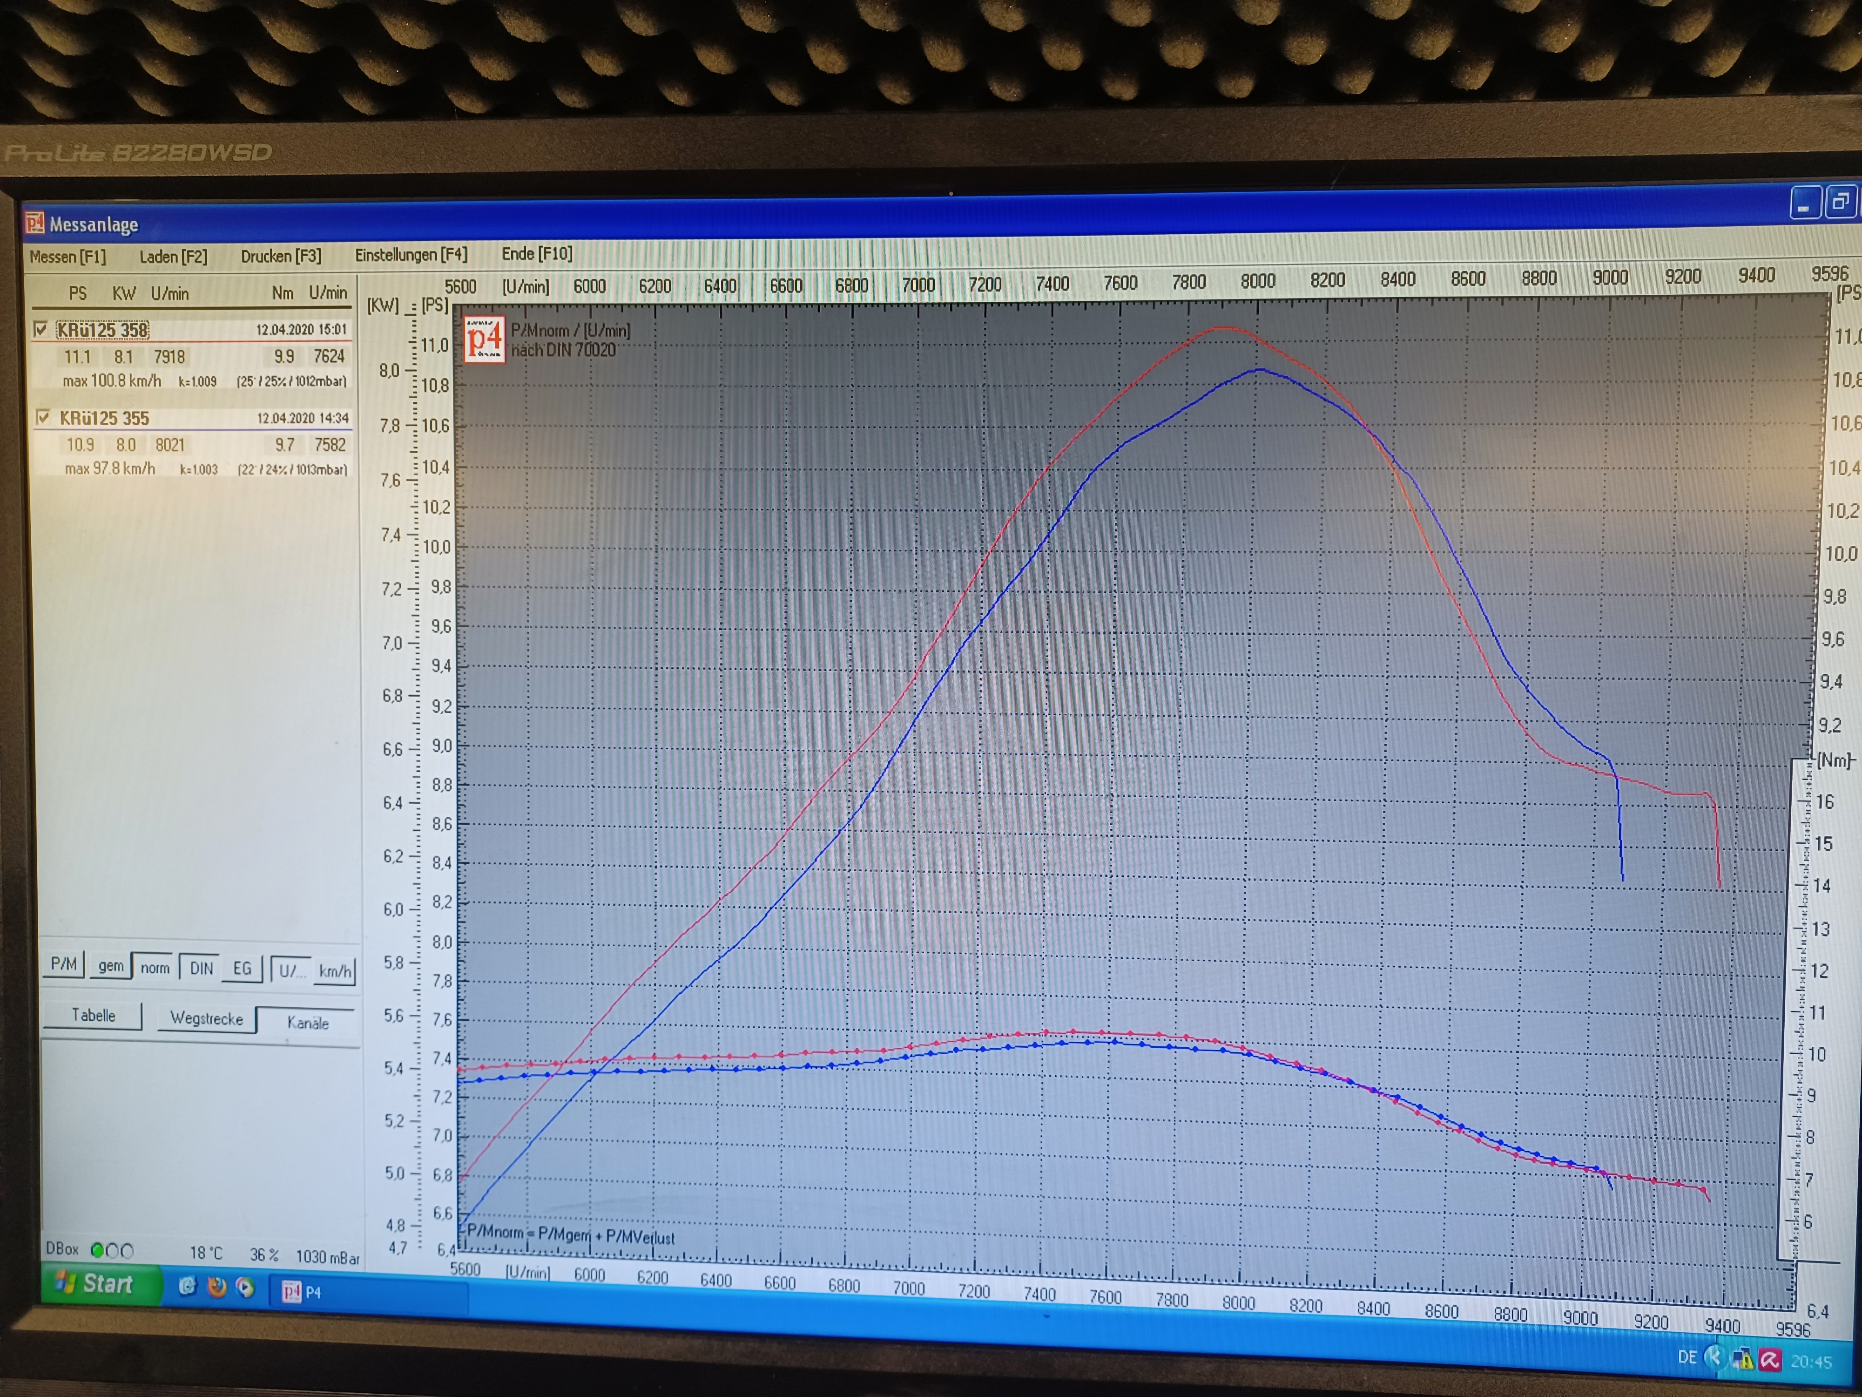Click the Show Desktop quick launch icon
The width and height of the screenshot is (1862, 1397).
pos(187,1286)
